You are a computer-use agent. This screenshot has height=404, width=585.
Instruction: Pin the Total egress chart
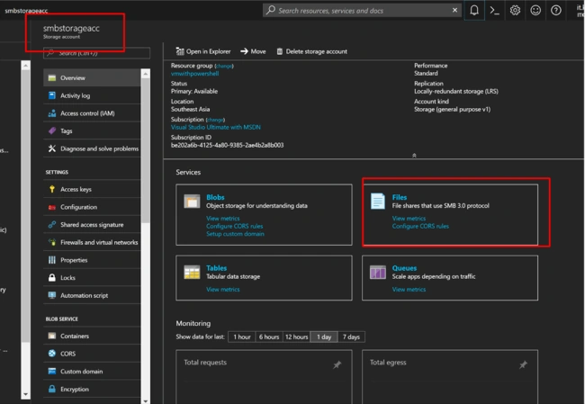tap(523, 364)
